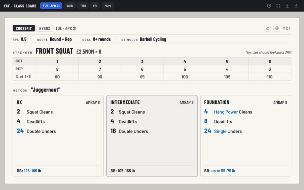Open the THU day tab

(83, 6)
